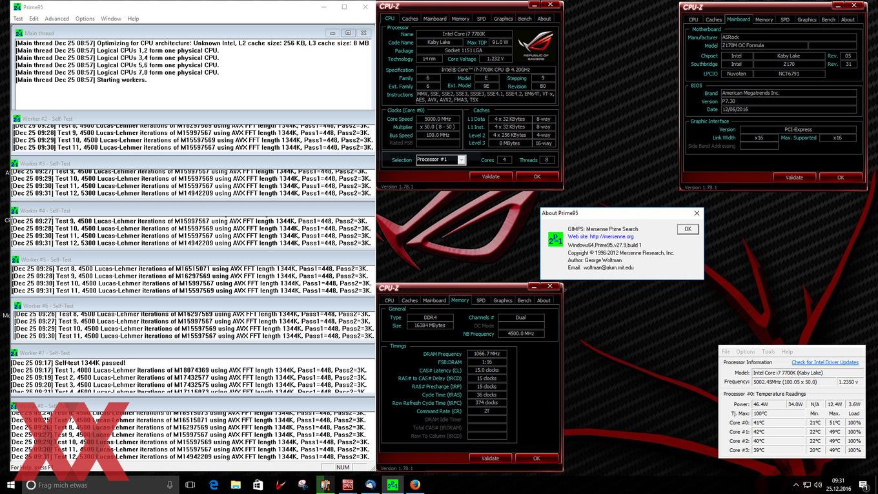Click the Main thread window icon

coord(19,33)
